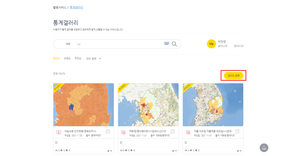
Task: Click pages-count icon on 직물 직조및 card
Action: [237, 131]
